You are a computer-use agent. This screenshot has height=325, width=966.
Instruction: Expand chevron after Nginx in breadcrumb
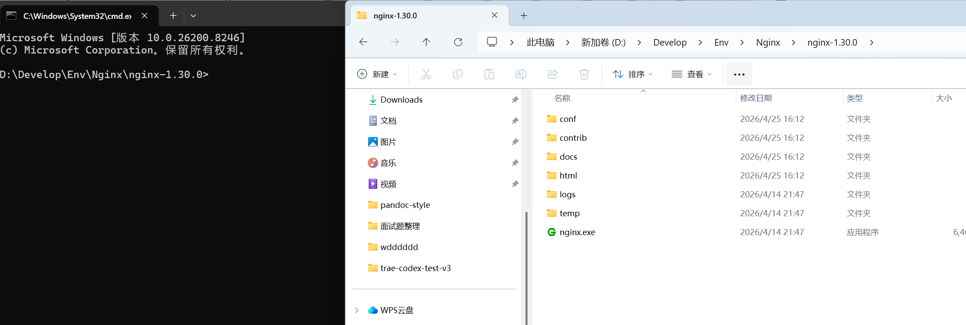click(x=793, y=42)
